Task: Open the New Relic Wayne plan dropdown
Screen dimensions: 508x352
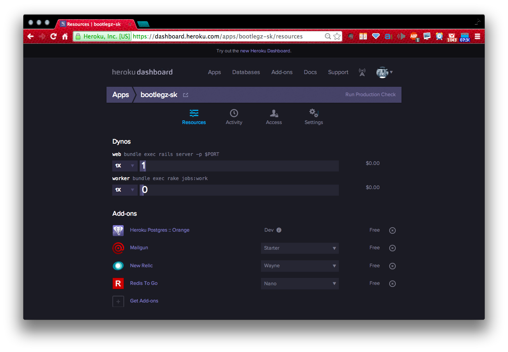Action: click(x=300, y=266)
